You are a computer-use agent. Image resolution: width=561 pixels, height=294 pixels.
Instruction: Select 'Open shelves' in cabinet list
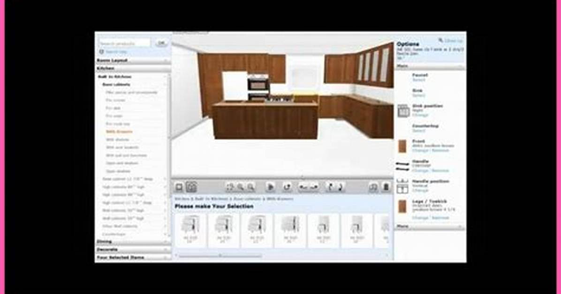[118, 171]
